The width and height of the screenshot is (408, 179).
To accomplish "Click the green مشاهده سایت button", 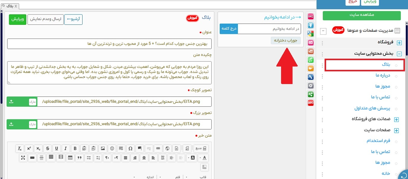I will (362, 15).
